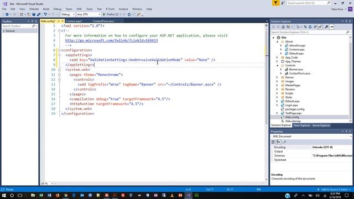Open the go.microsoft.com fwlink hyperlink
Image resolution: width=354 pixels, height=199 pixels.
click(x=112, y=40)
